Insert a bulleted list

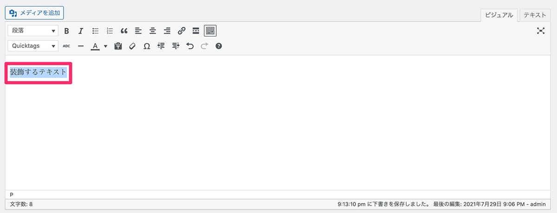pos(96,31)
